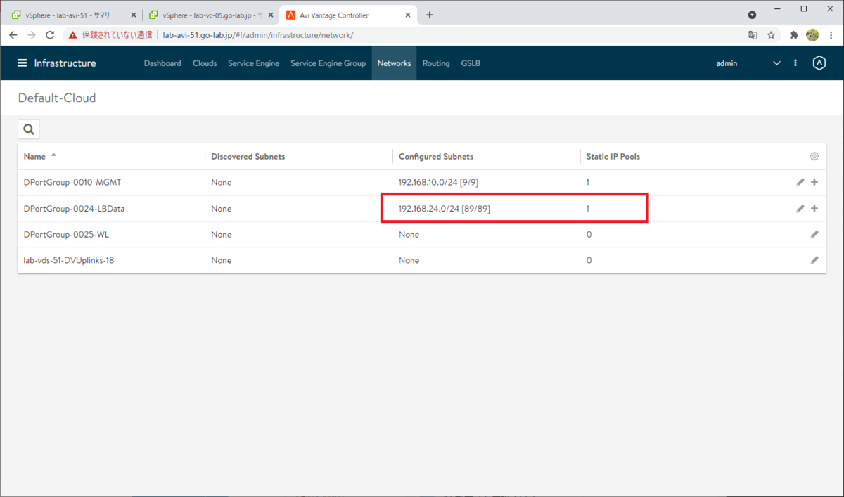Click the not-secure warning icon

[73, 34]
